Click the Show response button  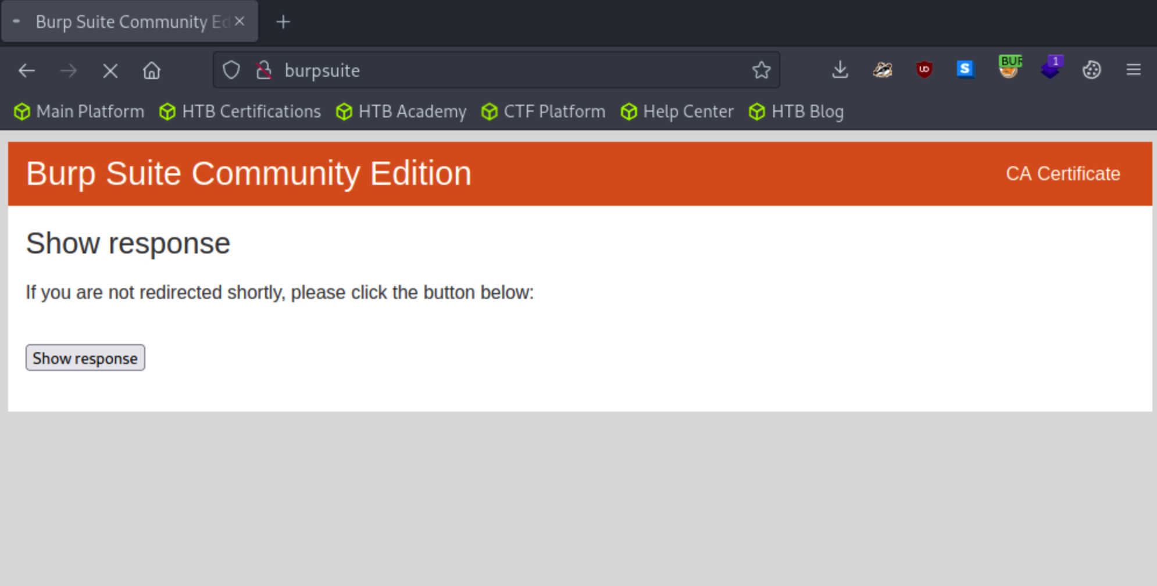(x=85, y=358)
